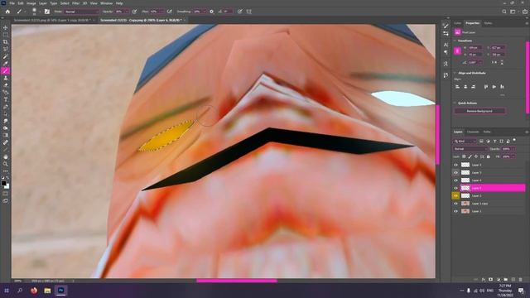The width and height of the screenshot is (530, 298).
Task: Create a new layer
Action: coord(513,280)
